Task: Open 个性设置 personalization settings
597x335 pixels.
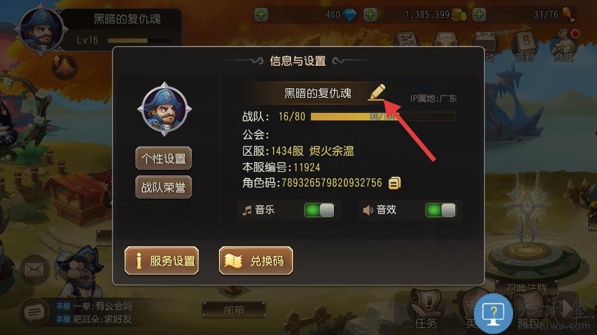Action: click(x=164, y=158)
